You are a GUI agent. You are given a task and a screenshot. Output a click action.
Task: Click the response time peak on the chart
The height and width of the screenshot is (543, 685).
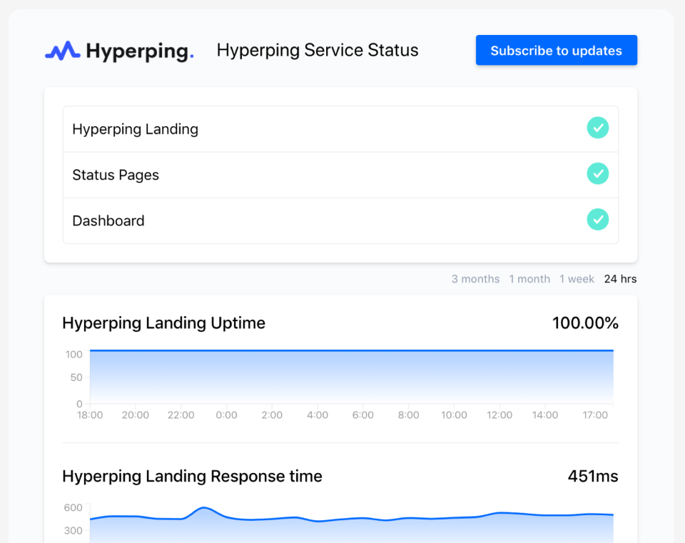point(204,508)
